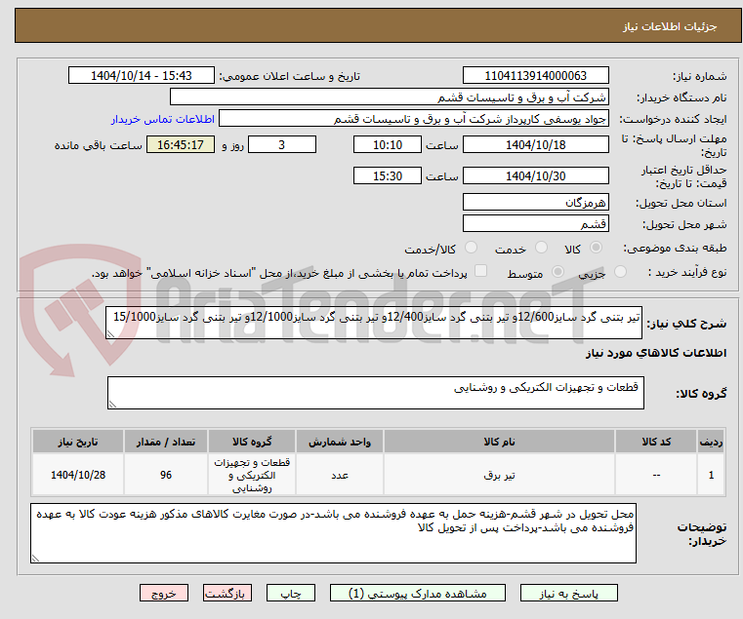The width and height of the screenshot is (743, 619).
Task: Click the announcement date field 1404/10/14 - 15:43
Action: coord(142,76)
